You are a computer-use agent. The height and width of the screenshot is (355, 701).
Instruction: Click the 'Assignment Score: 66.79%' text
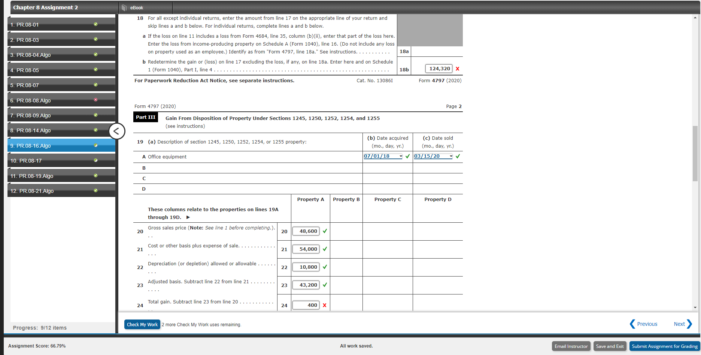click(37, 346)
